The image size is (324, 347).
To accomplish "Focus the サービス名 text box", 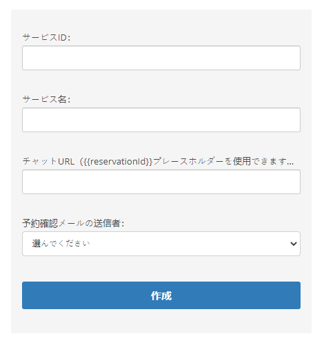I will point(161,120).
